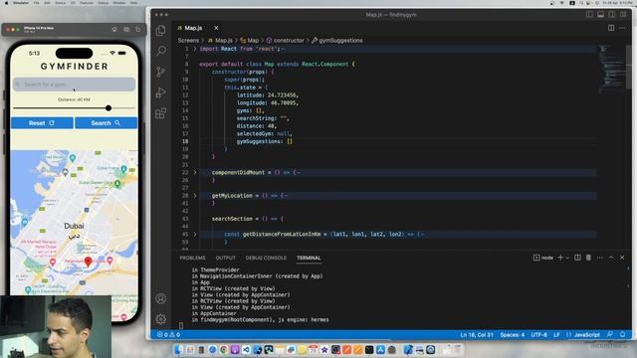Viewport: 637px width, 358px height.
Task: Open the Search view in activity bar
Action: [161, 51]
